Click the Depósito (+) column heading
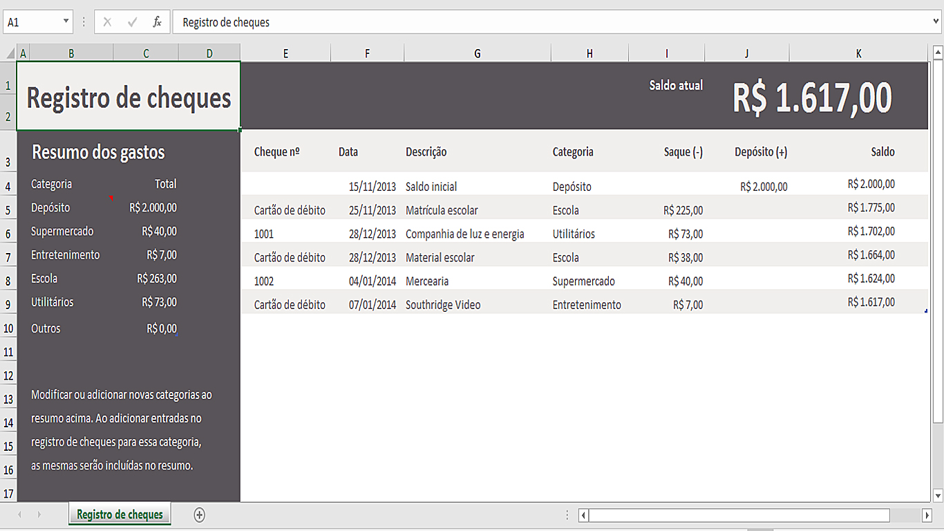 (761, 152)
